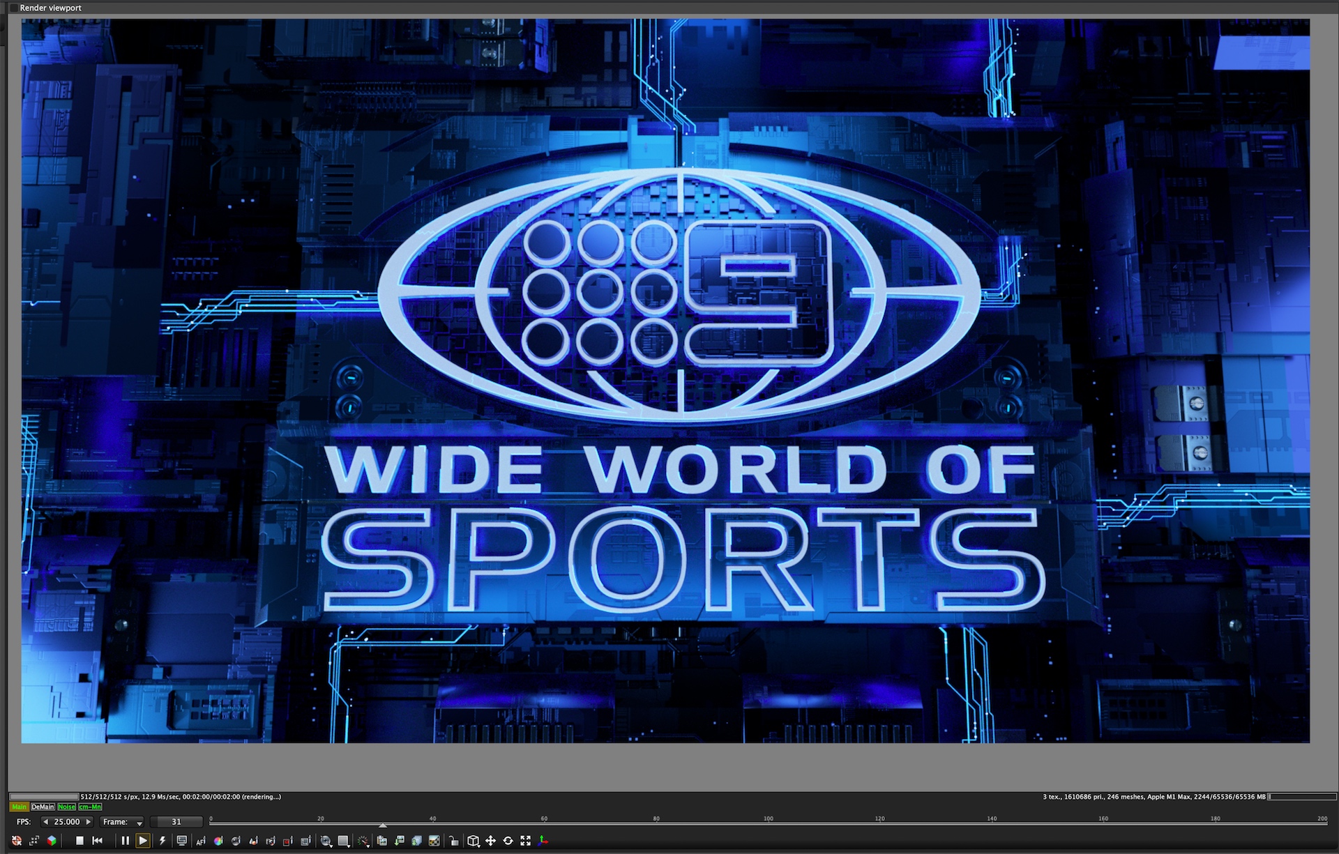Toggle the world coordinate axes icon

coord(543,841)
